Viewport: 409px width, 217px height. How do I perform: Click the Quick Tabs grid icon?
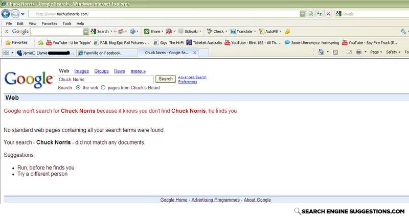click(6, 53)
